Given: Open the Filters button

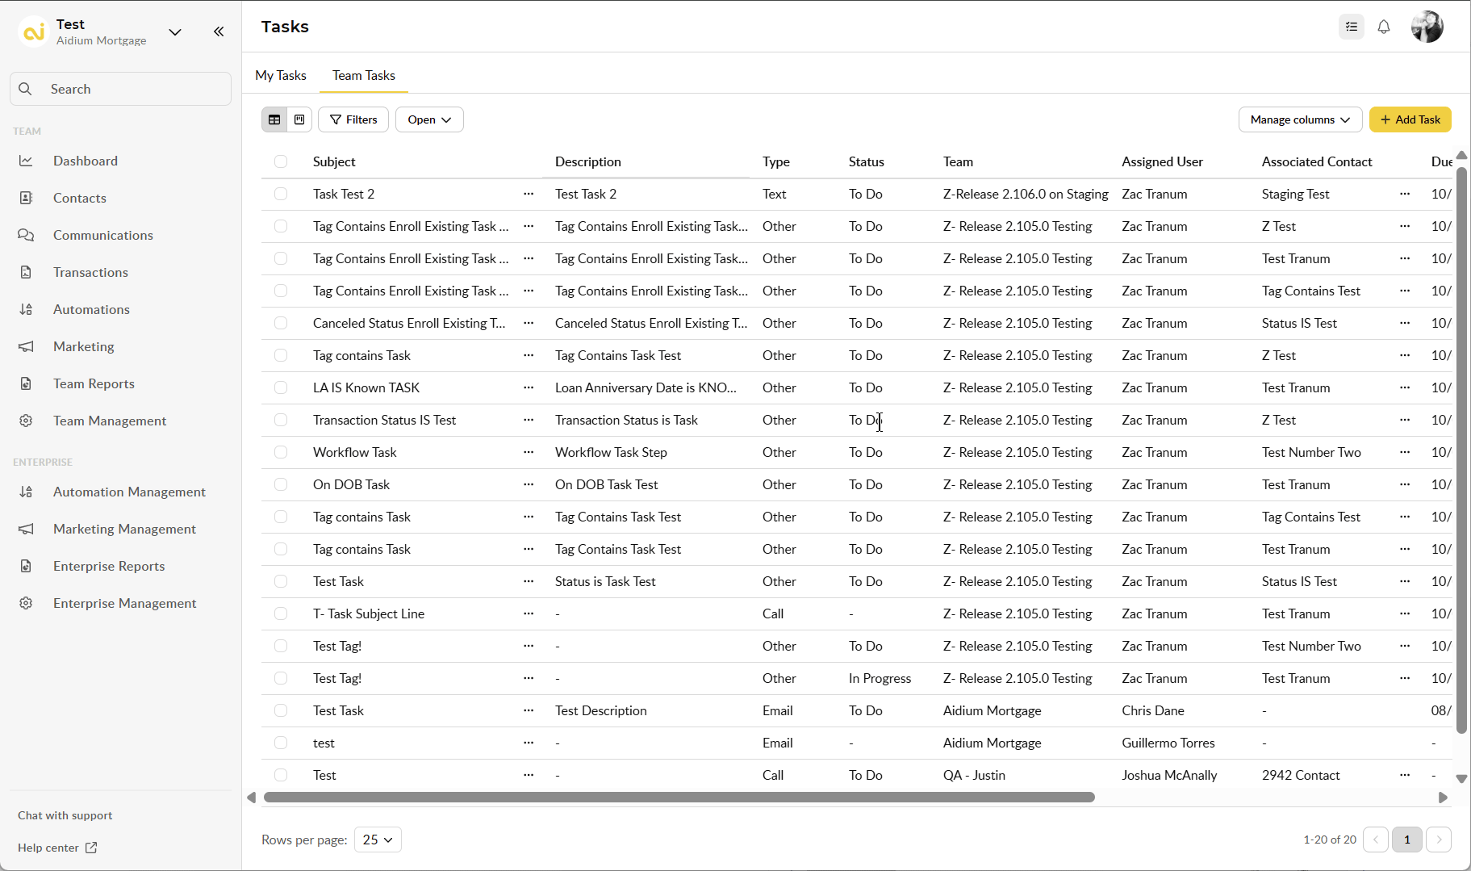Looking at the screenshot, I should coord(353,119).
